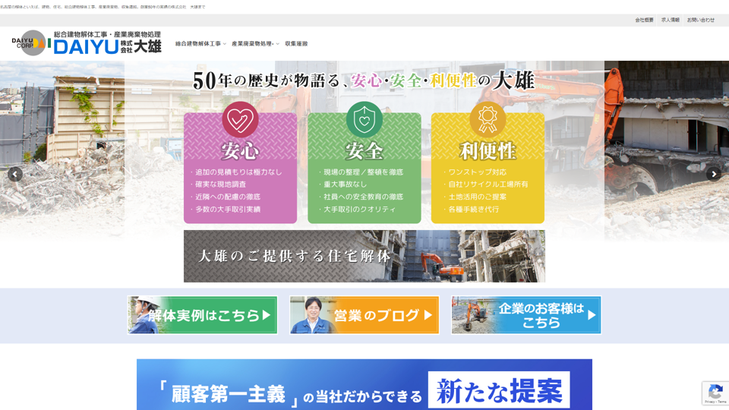This screenshot has height=410, width=729.
Task: Click the 企業のお客様はこちら banner button
Action: [526, 315]
